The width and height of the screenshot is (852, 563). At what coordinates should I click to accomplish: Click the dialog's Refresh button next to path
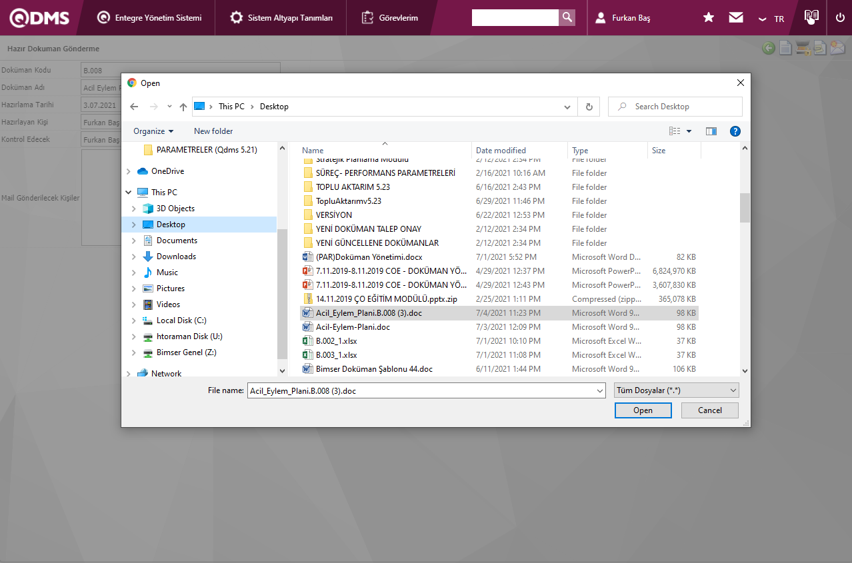pos(589,107)
